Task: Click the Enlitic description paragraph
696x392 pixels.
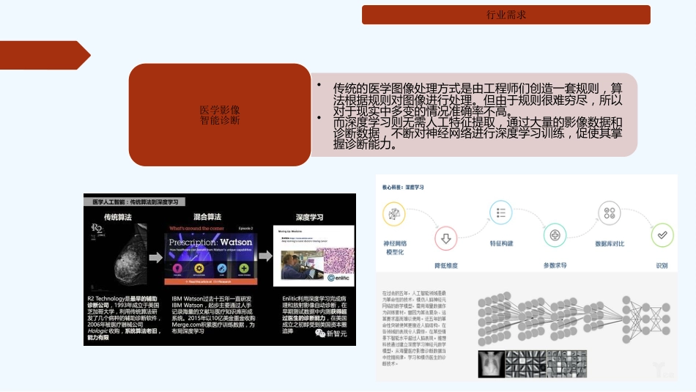Action: [x=314, y=315]
